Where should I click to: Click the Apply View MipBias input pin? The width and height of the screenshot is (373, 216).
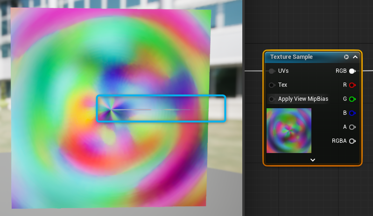272,99
